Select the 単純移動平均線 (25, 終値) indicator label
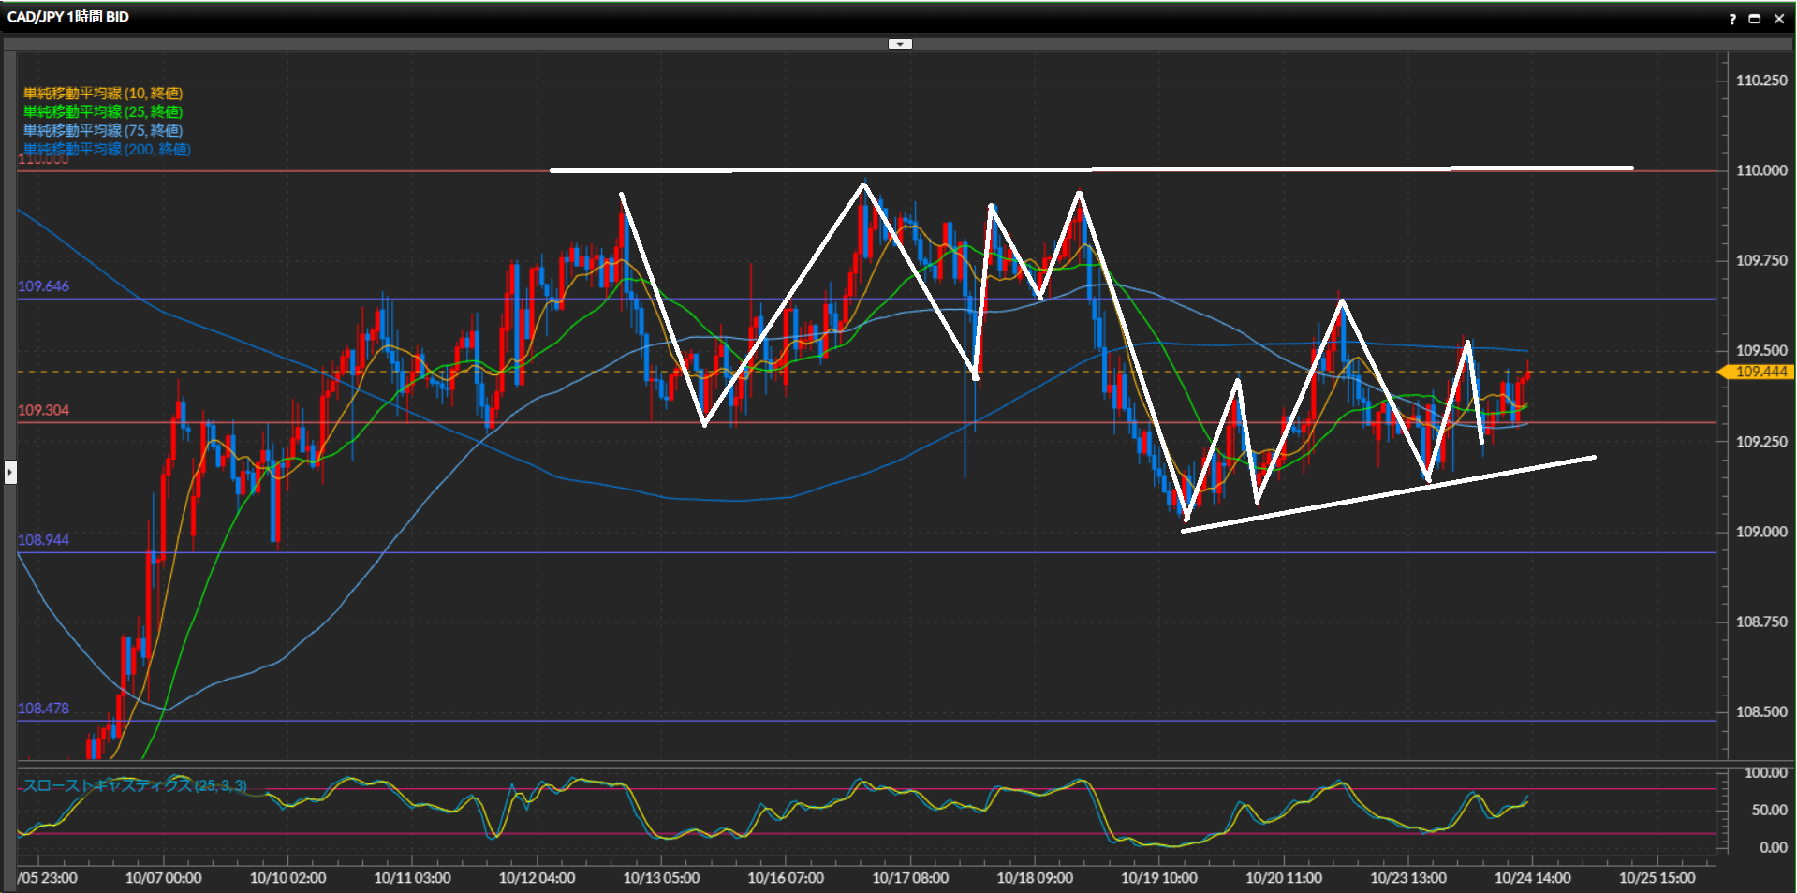This screenshot has width=1797, height=893. (x=103, y=112)
